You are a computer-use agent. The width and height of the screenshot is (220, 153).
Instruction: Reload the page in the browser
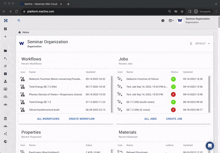[x=16, y=11]
